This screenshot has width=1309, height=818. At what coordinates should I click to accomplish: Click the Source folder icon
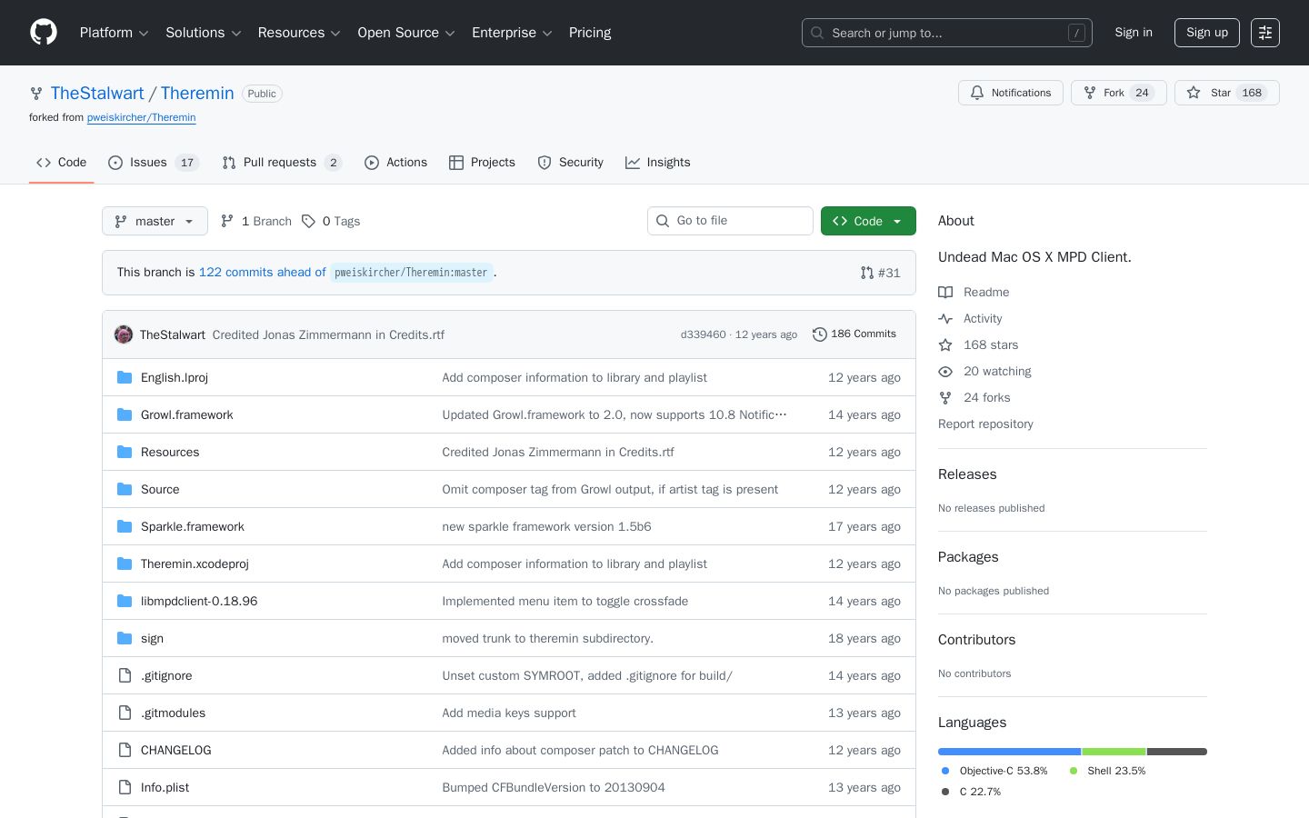click(125, 489)
